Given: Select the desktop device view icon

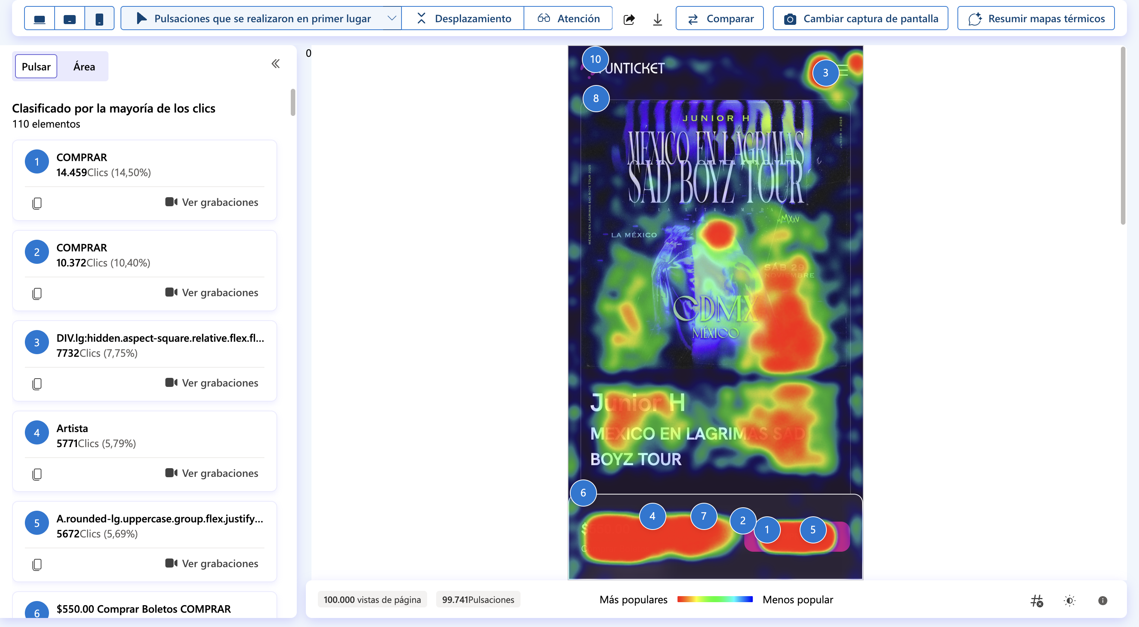Looking at the screenshot, I should (39, 18).
